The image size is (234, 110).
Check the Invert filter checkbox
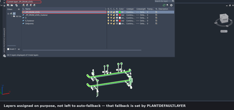(8, 49)
